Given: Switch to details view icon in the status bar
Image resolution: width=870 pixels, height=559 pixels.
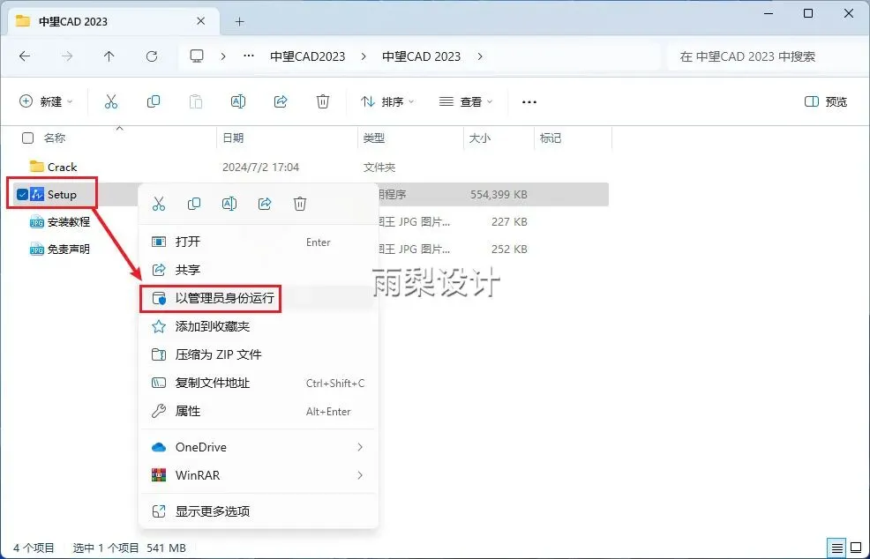Looking at the screenshot, I should 836,548.
